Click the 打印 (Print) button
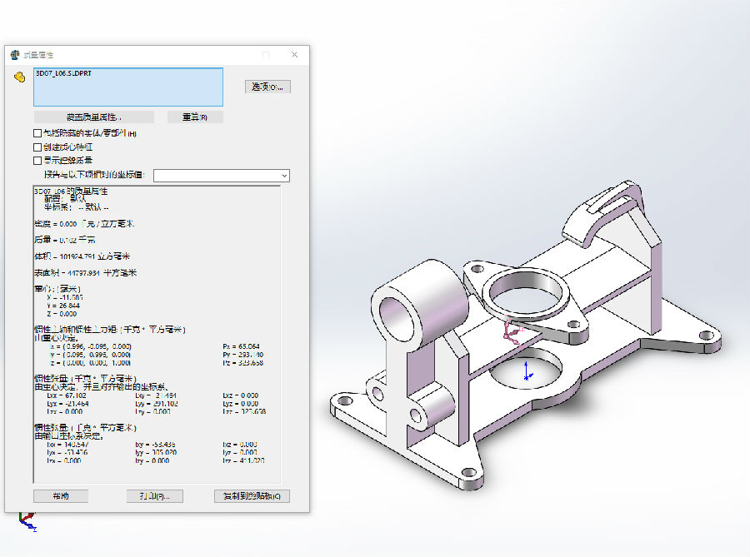The image size is (750, 557). click(x=154, y=496)
